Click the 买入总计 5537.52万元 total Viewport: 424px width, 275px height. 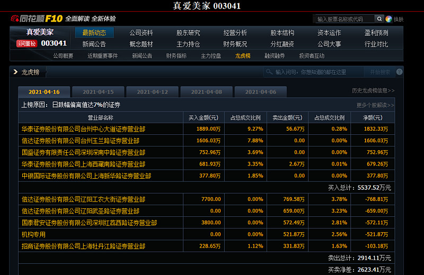359,188
